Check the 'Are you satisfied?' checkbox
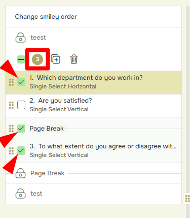The width and height of the screenshot is (190, 218). click(21, 105)
